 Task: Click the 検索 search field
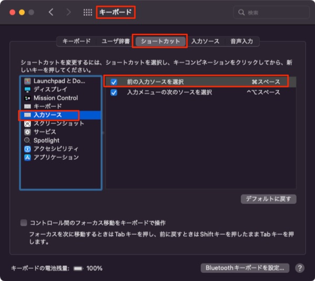coord(271,13)
